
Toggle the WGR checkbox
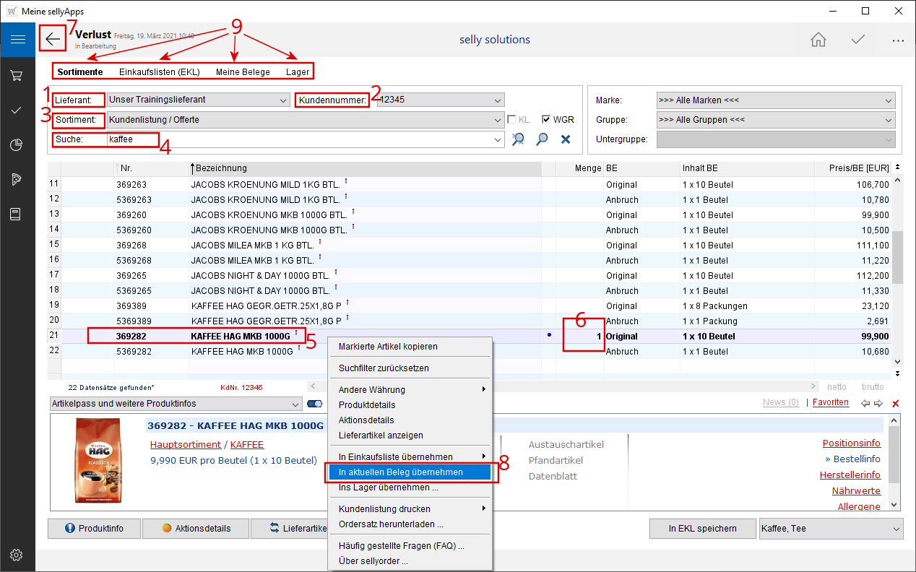tap(546, 120)
